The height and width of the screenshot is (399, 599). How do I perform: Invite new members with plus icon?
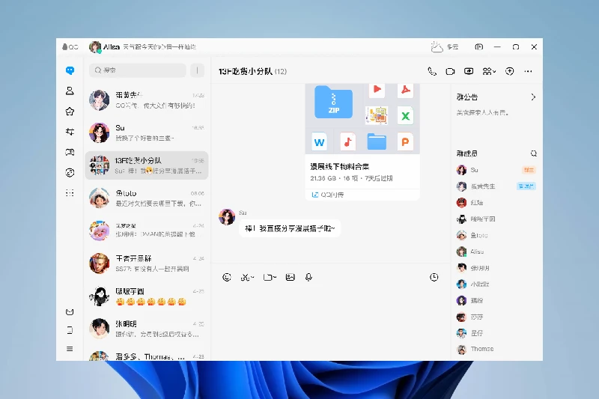pyautogui.click(x=510, y=71)
